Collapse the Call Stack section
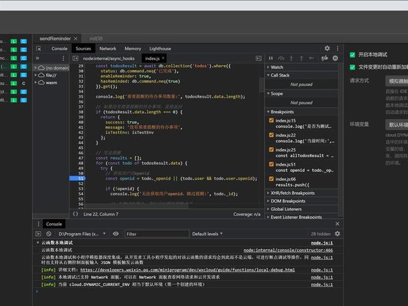 click(302, 75)
